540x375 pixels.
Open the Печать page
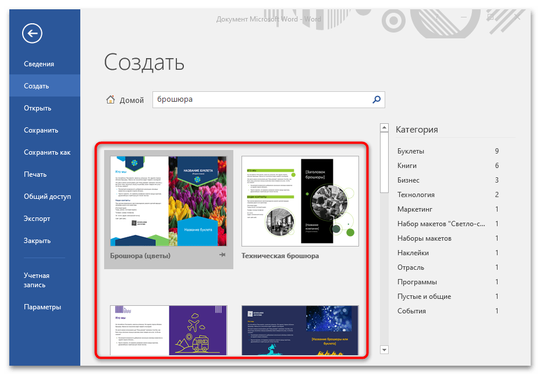point(35,174)
